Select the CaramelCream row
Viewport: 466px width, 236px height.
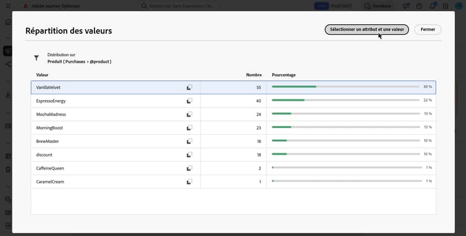click(233, 181)
